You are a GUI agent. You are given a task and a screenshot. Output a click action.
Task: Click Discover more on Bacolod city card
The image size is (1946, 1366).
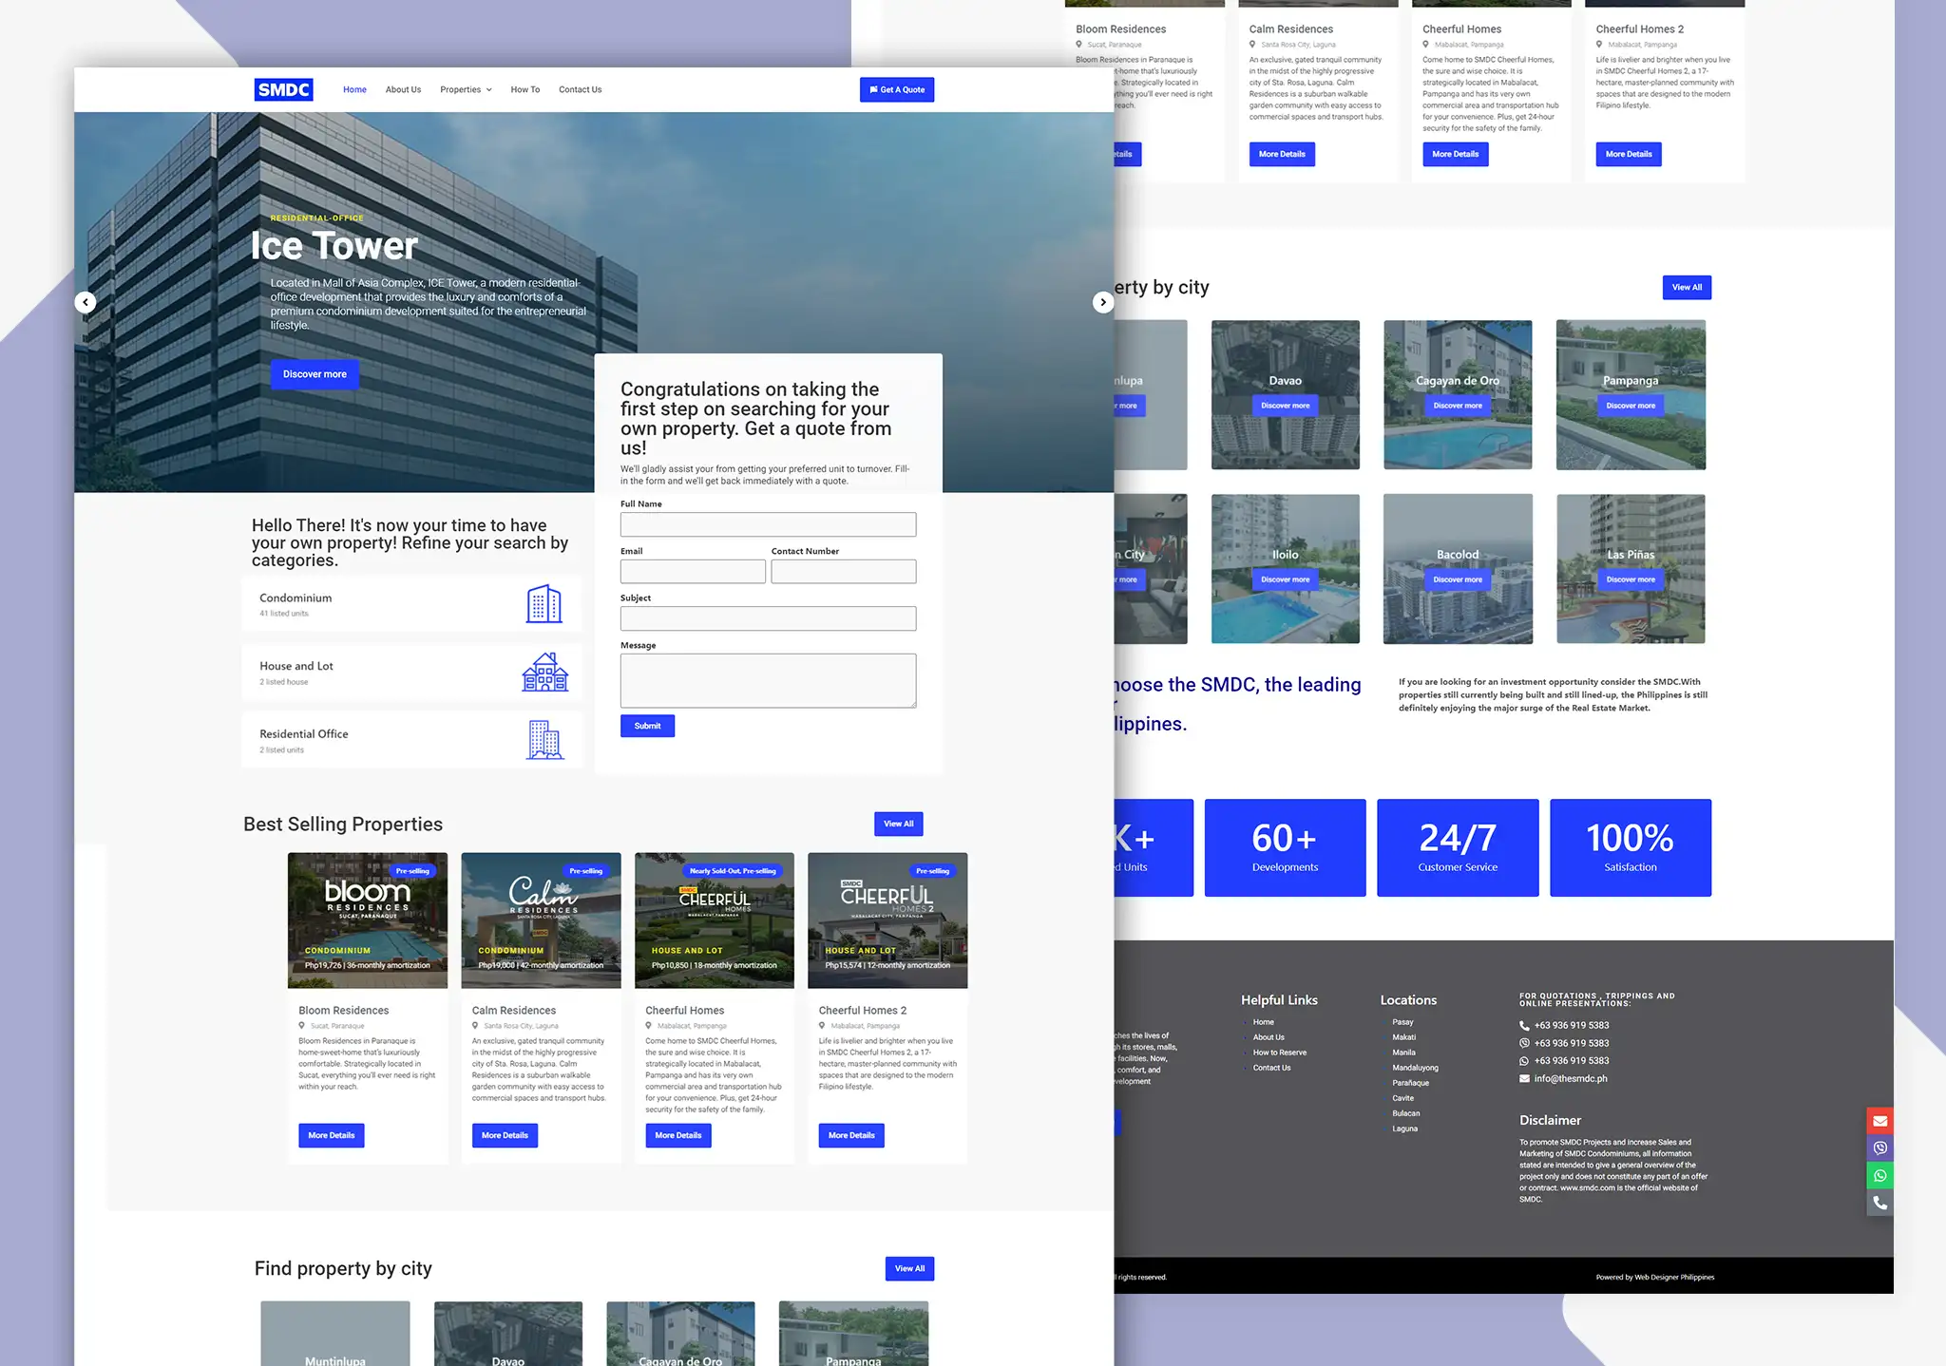[1458, 579]
